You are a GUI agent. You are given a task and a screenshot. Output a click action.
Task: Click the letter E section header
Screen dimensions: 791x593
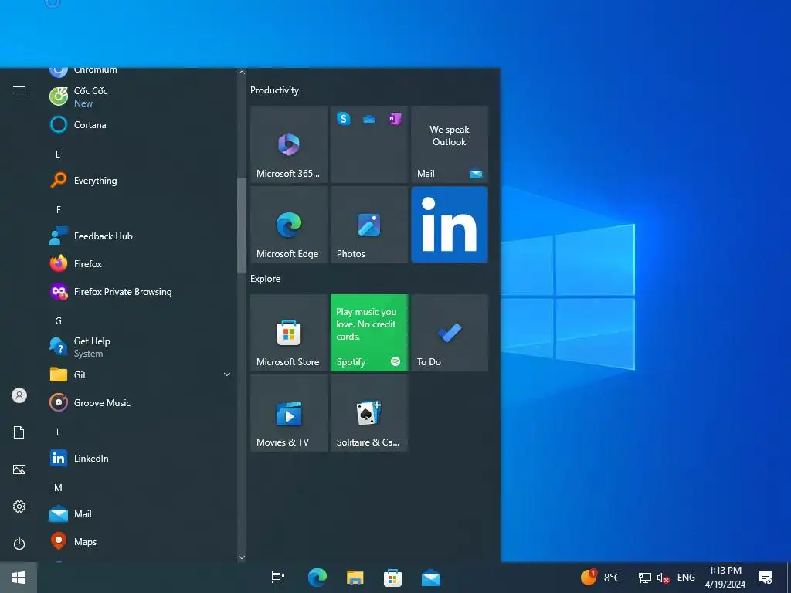coord(58,154)
